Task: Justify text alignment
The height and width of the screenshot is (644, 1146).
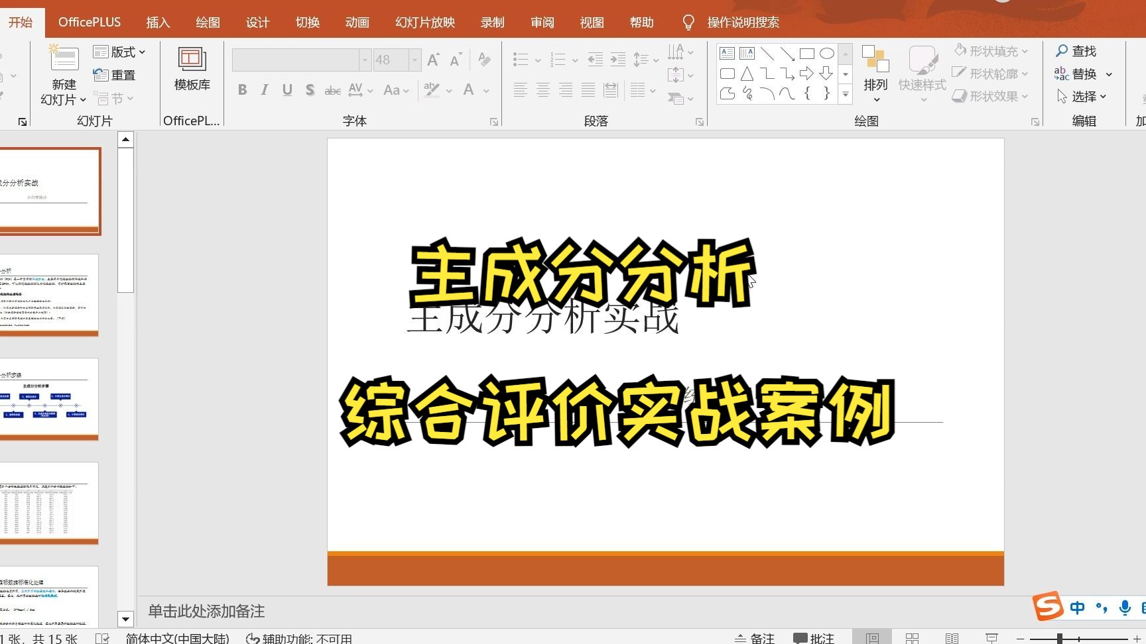Action: coord(588,90)
